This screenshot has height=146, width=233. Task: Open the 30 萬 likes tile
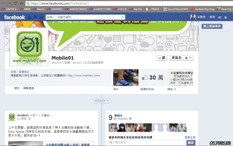[x=153, y=78]
